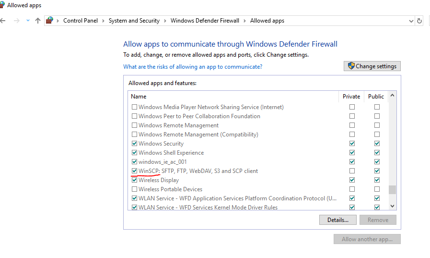Click the Change settings button
The image size is (430, 258).
[x=372, y=66]
